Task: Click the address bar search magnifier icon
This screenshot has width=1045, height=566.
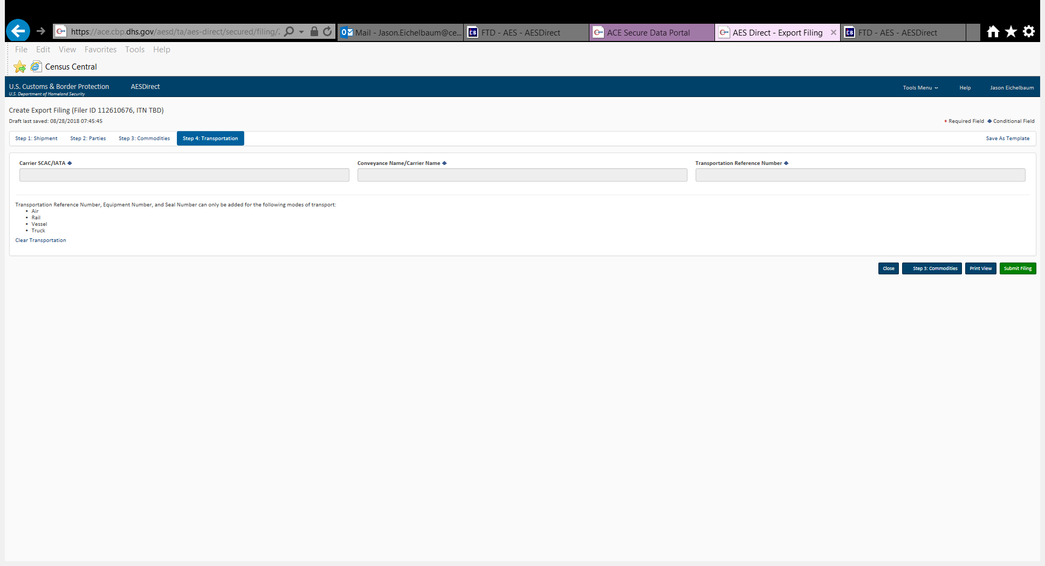Action: coord(290,32)
